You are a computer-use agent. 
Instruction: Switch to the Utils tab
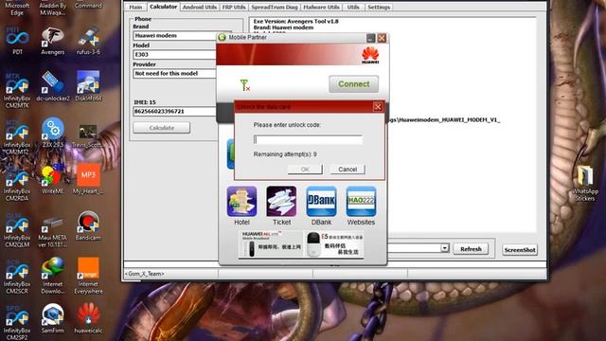coord(353,7)
